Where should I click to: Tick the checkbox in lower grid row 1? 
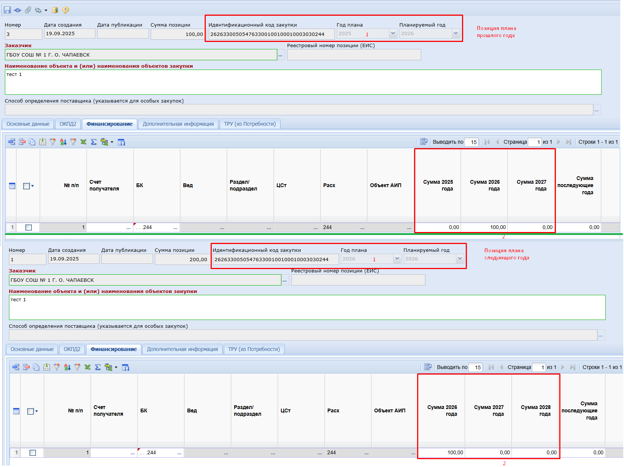point(33,452)
